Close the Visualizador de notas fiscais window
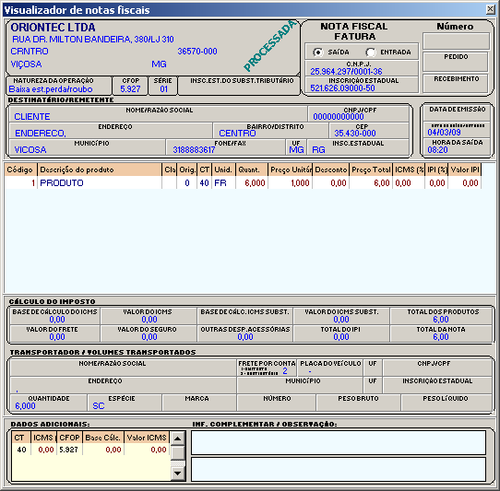Screen dimensions: 500x491 point(491,9)
